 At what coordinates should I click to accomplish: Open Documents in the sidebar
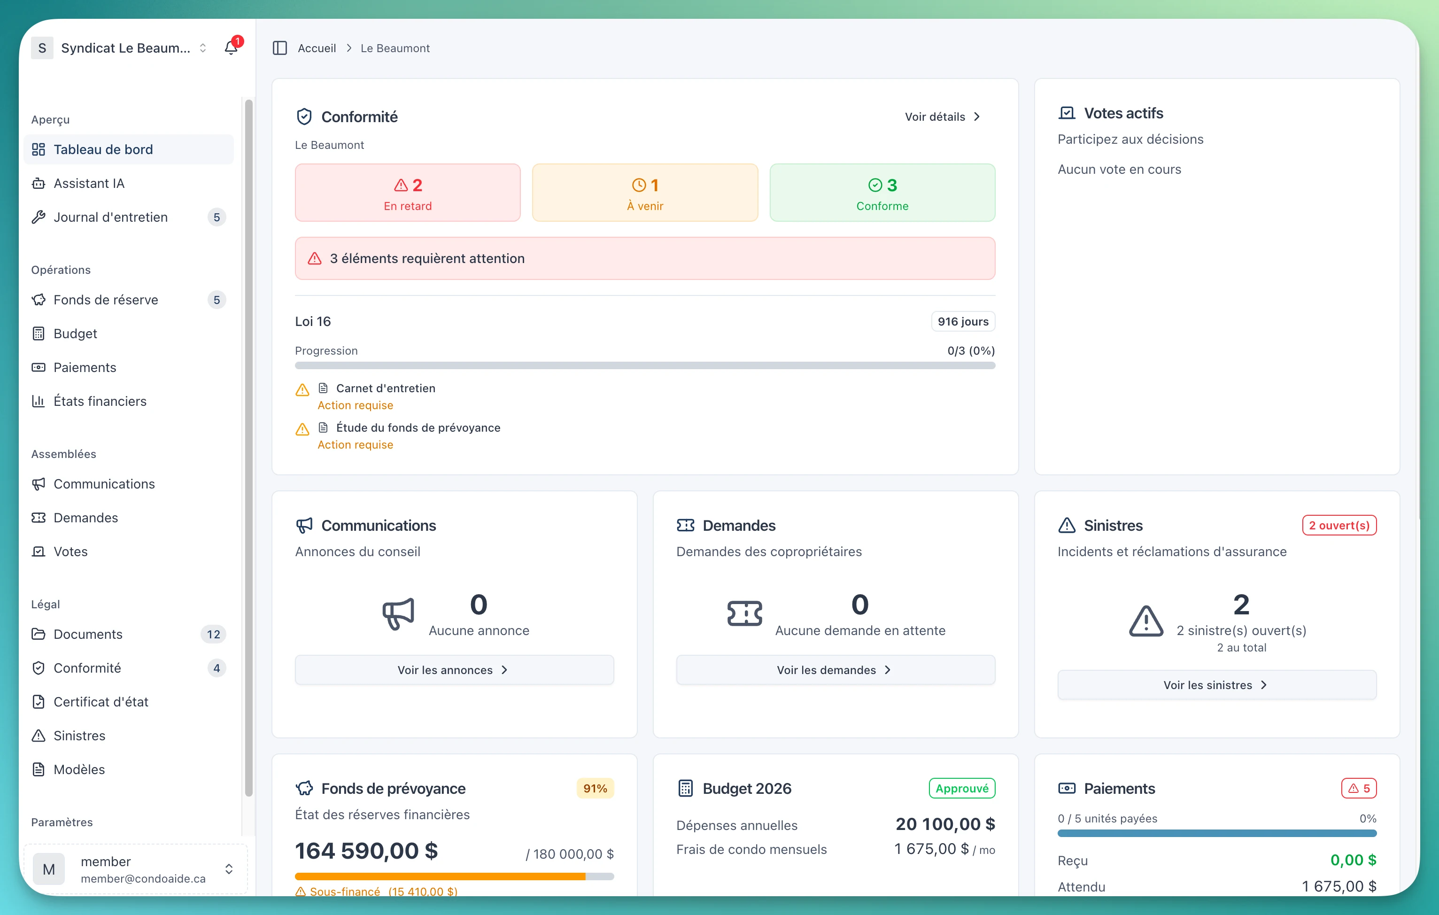[x=88, y=634]
